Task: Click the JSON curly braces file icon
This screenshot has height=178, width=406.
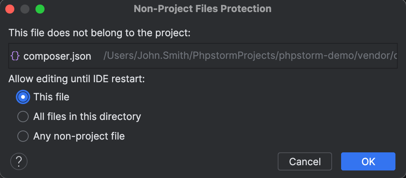Action: coord(15,56)
